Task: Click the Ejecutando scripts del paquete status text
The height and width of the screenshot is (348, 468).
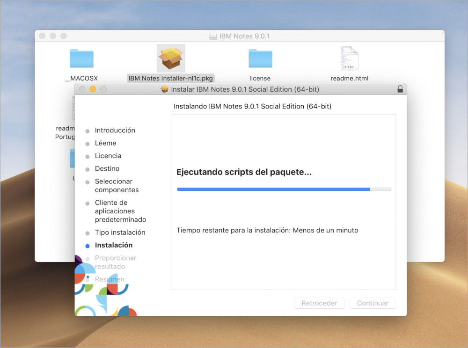Action: tap(244, 172)
